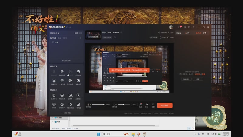This screenshot has width=243, height=137.
Task: Click 添加素材 add source button
Action: click(66, 61)
